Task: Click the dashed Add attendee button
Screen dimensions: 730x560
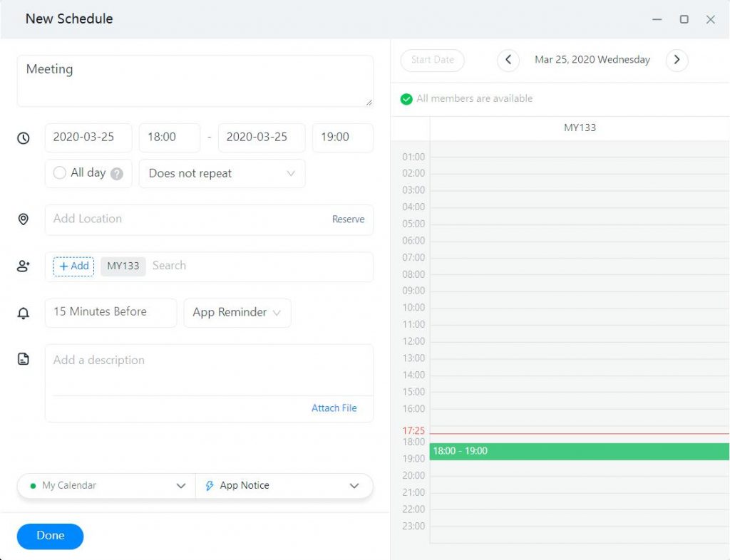Action: point(73,266)
